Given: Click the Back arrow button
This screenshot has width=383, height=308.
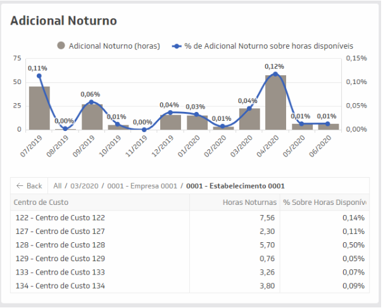Looking at the screenshot, I should click(x=29, y=186).
